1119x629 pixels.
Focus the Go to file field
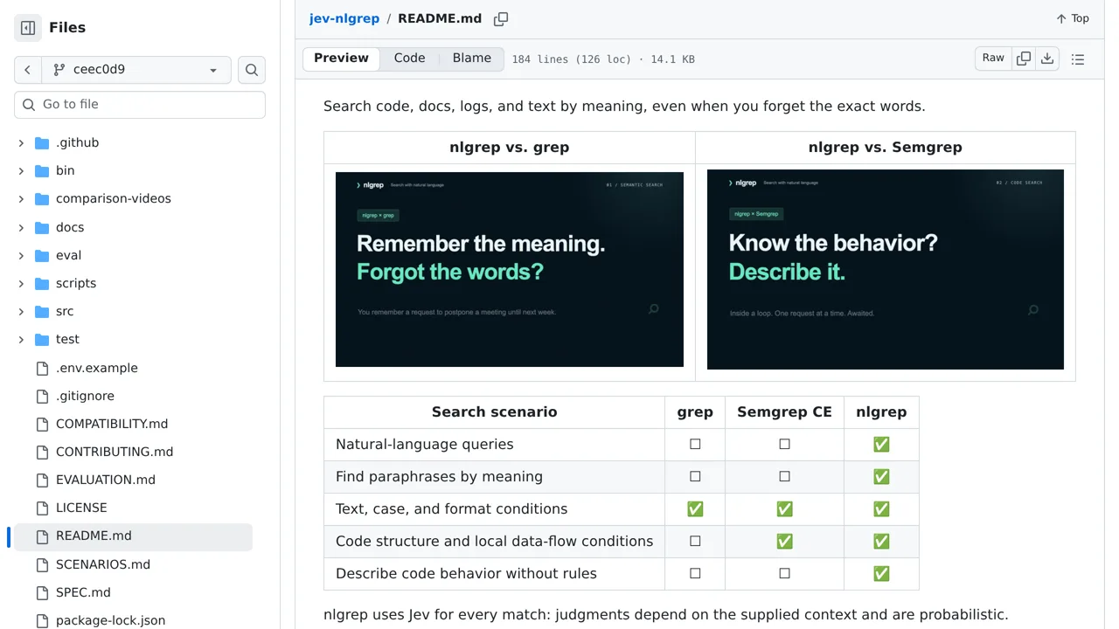coord(140,105)
